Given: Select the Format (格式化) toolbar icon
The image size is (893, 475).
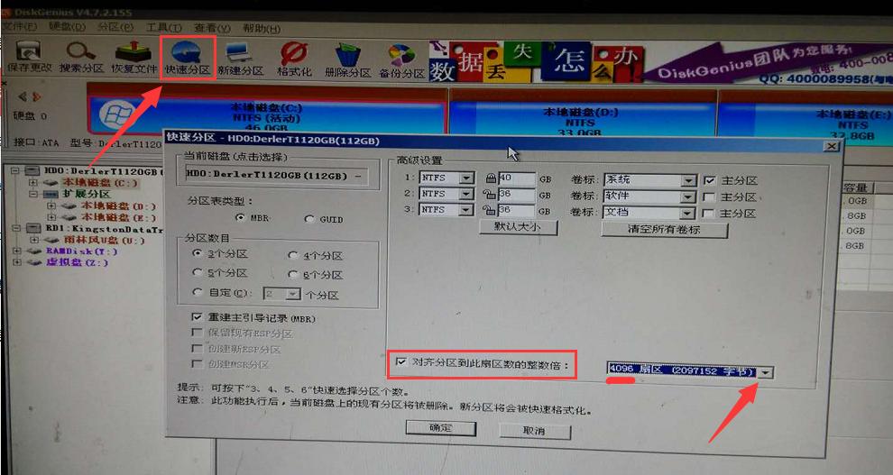Looking at the screenshot, I should [x=294, y=59].
